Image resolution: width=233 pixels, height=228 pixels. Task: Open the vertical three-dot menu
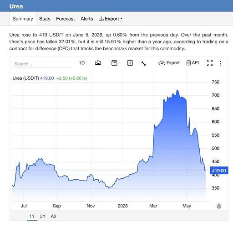[x=221, y=63]
